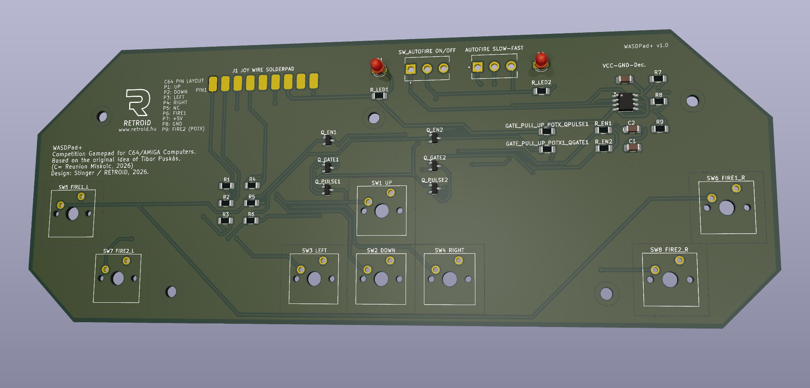Click the 8-pin IC chip near R8
810x388 pixels.
626,101
